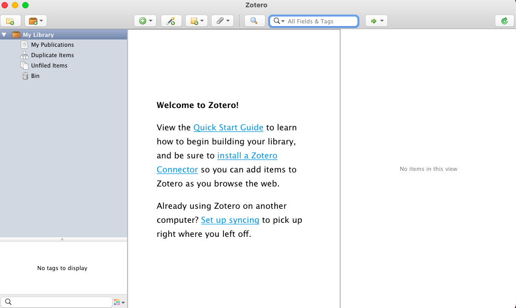Screen dimensions: 516x308
Task: Open the search mode dropdown in search box
Action: click(x=278, y=21)
